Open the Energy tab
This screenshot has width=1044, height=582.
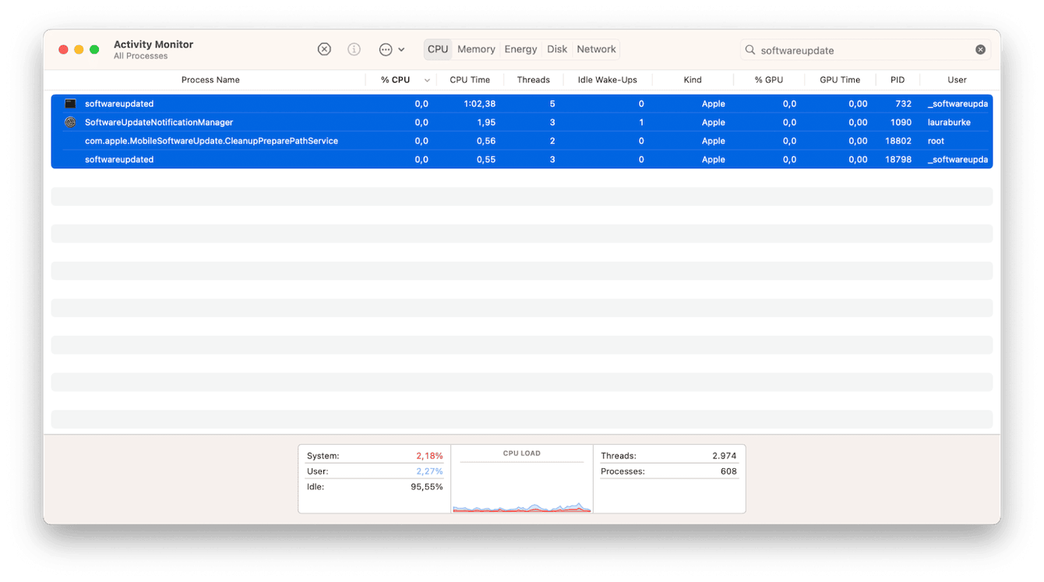click(520, 48)
